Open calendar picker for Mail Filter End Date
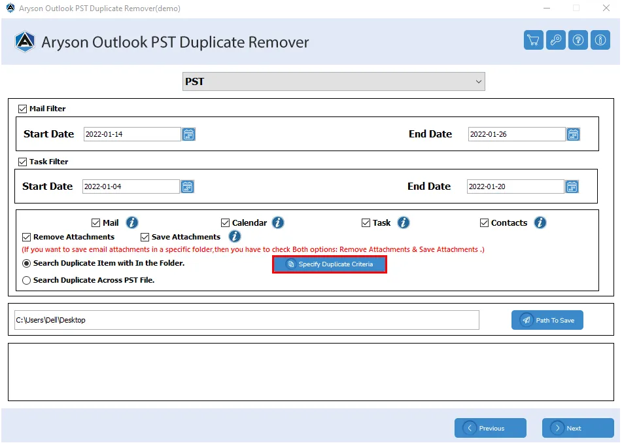The height and width of the screenshot is (443, 622). point(573,134)
